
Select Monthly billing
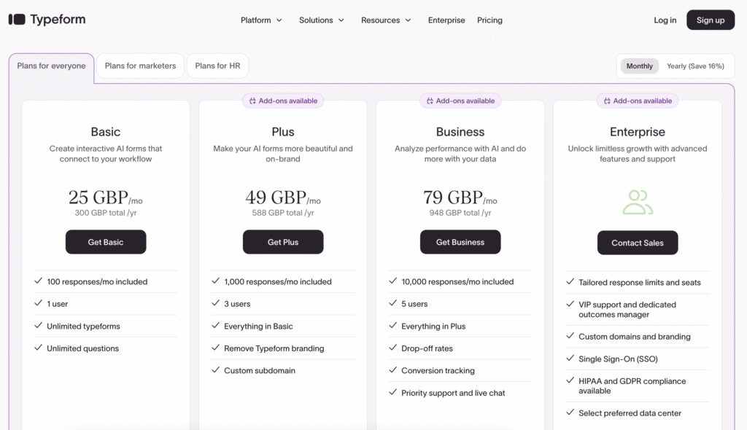[639, 66]
